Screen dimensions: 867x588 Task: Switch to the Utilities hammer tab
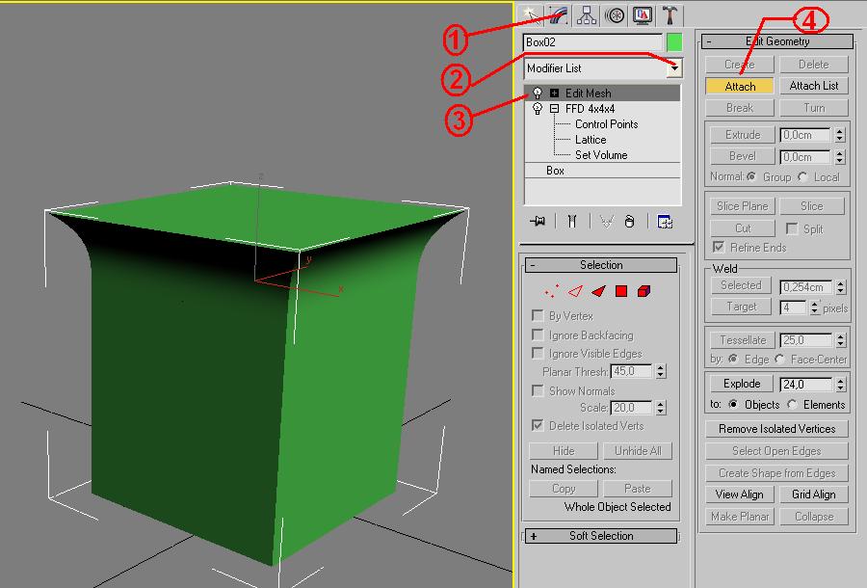(x=670, y=15)
